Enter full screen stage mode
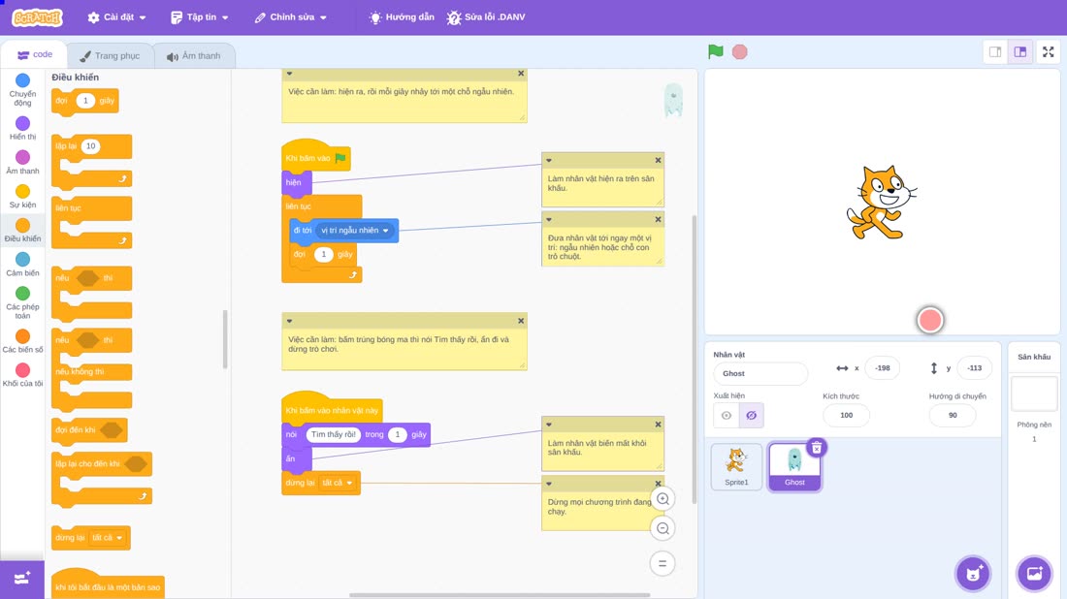1067x599 pixels. pos(1048,51)
